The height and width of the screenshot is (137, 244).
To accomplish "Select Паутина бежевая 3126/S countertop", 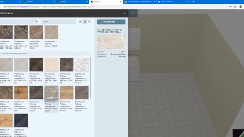I will 51,32.
